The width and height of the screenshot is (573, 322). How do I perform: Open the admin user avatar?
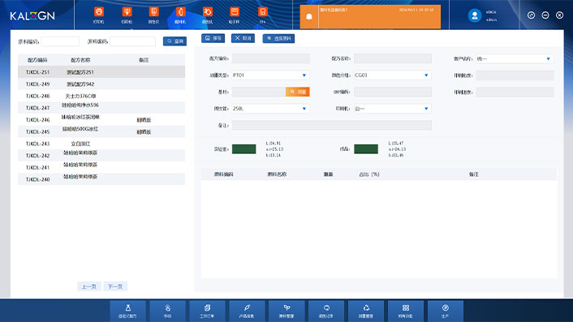475,15
